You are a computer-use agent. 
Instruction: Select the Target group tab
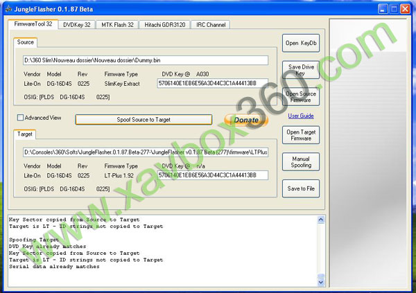coord(25,134)
